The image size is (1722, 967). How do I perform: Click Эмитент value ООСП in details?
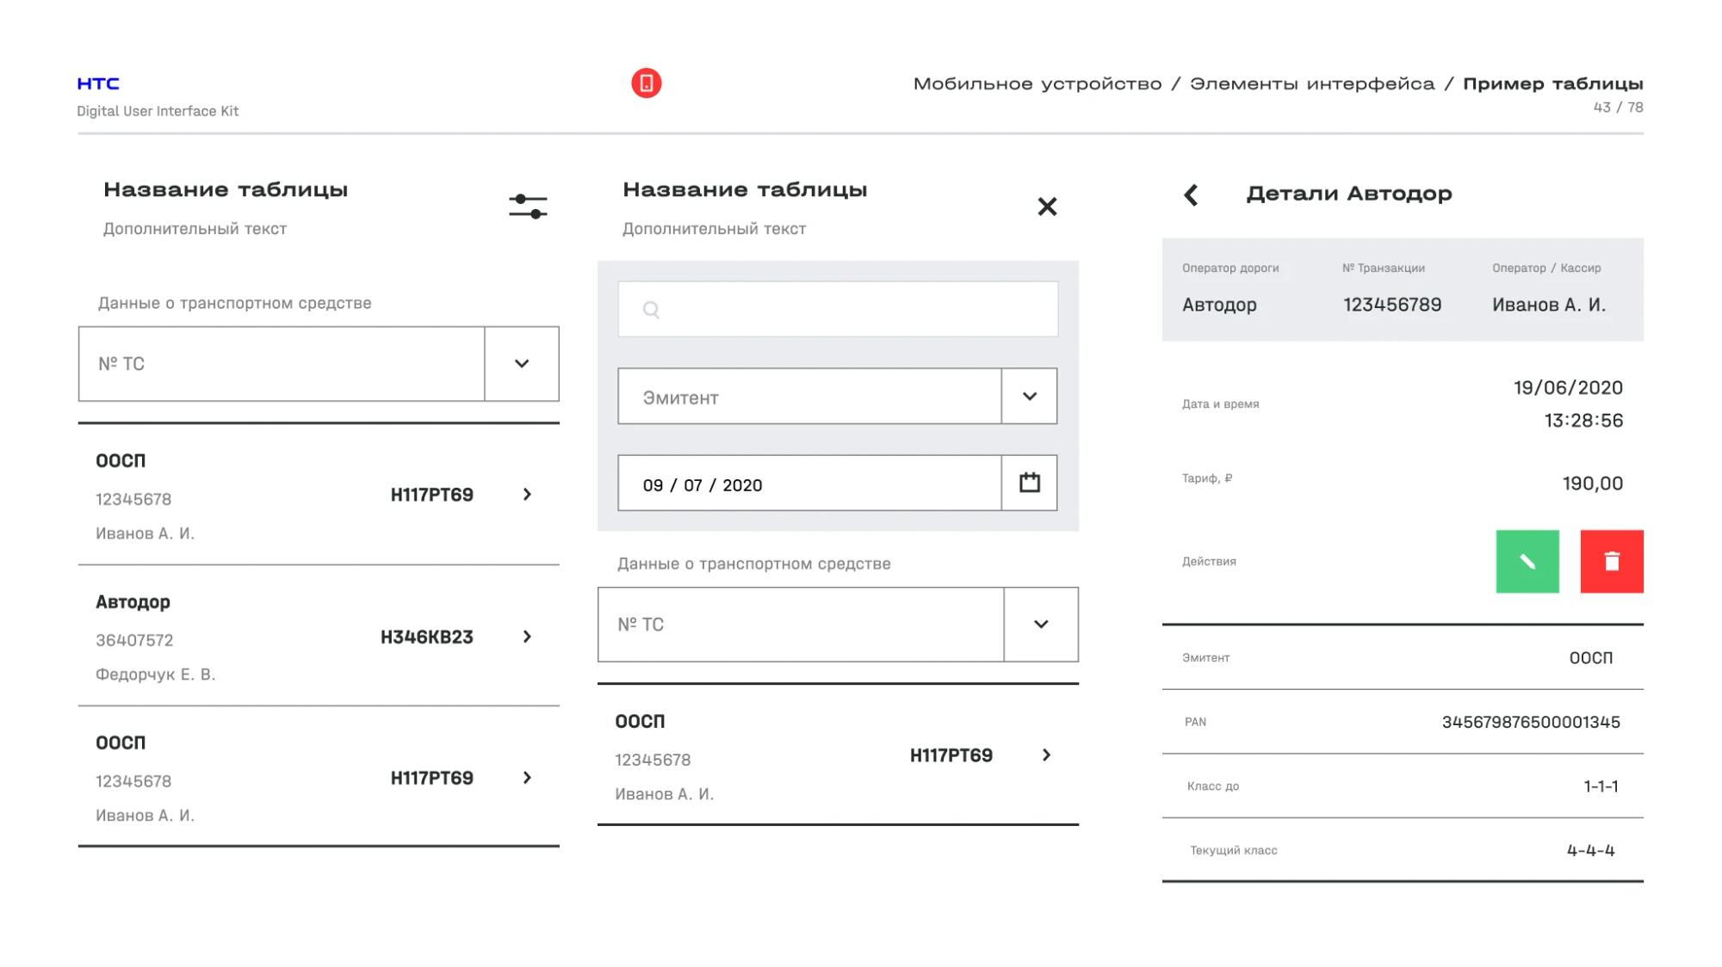pos(1591,658)
